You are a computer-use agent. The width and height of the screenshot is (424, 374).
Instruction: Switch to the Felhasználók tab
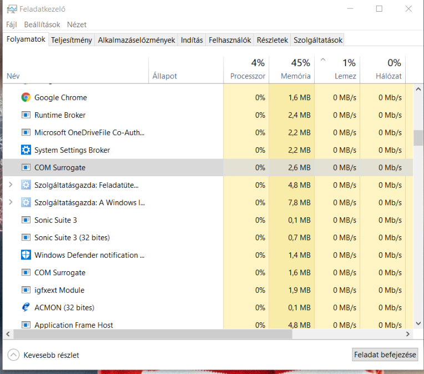point(230,40)
